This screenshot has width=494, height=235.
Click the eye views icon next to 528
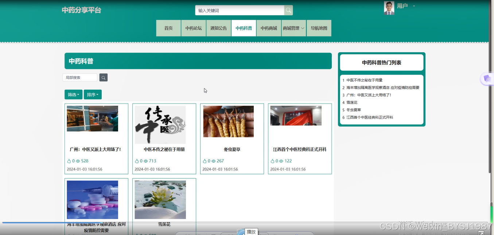coord(78,161)
